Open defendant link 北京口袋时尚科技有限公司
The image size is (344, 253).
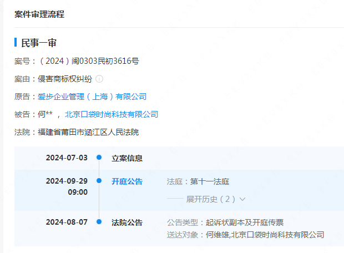pos(112,114)
